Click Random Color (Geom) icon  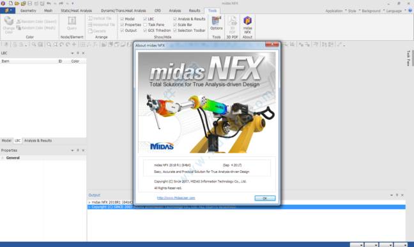pyautogui.click(x=19, y=22)
